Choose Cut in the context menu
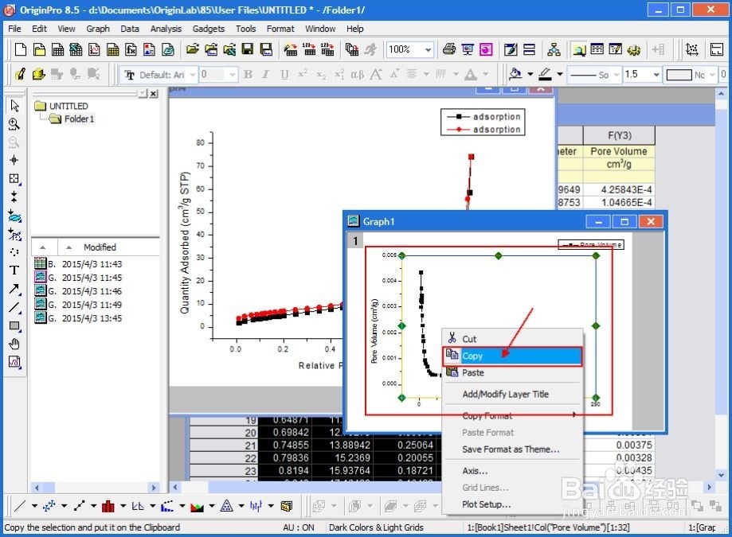This screenshot has width=732, height=537. pos(512,339)
